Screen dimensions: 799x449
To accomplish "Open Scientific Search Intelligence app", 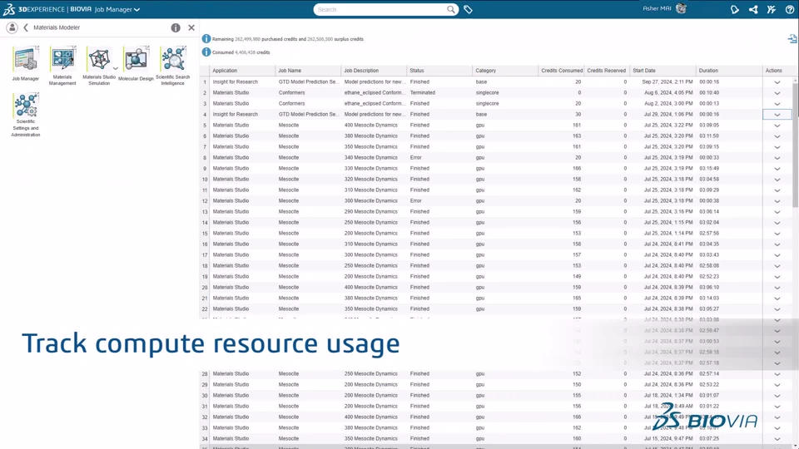I will (173, 58).
